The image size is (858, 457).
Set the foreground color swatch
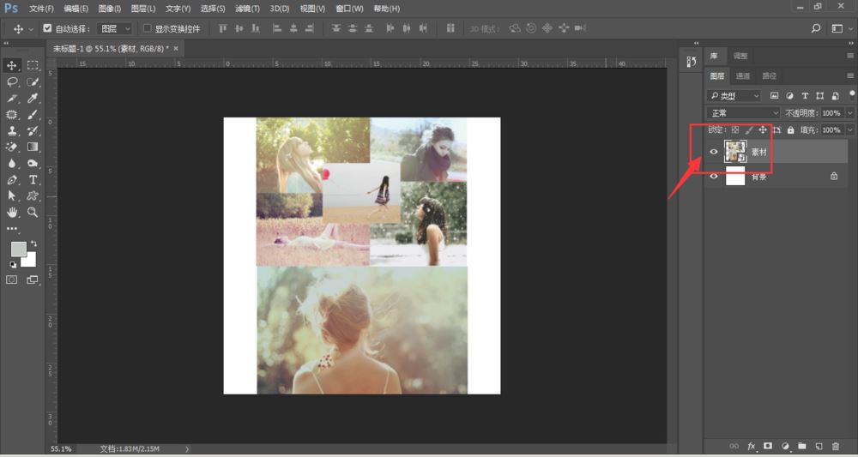point(18,250)
